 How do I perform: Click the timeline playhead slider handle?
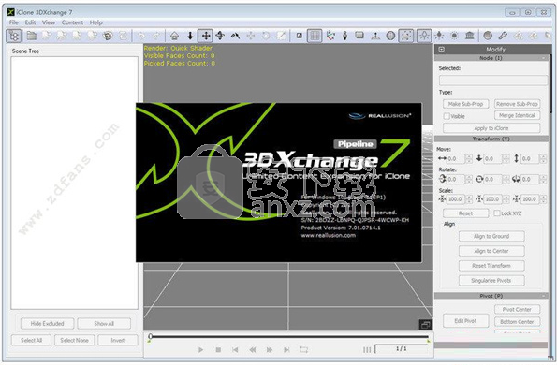point(151,336)
